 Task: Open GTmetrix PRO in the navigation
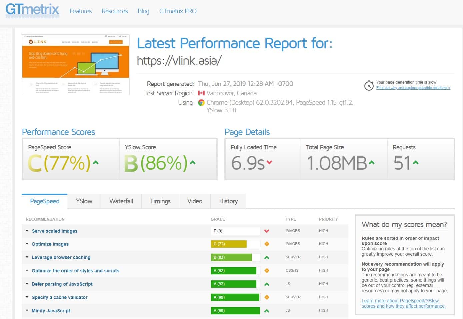[178, 11]
